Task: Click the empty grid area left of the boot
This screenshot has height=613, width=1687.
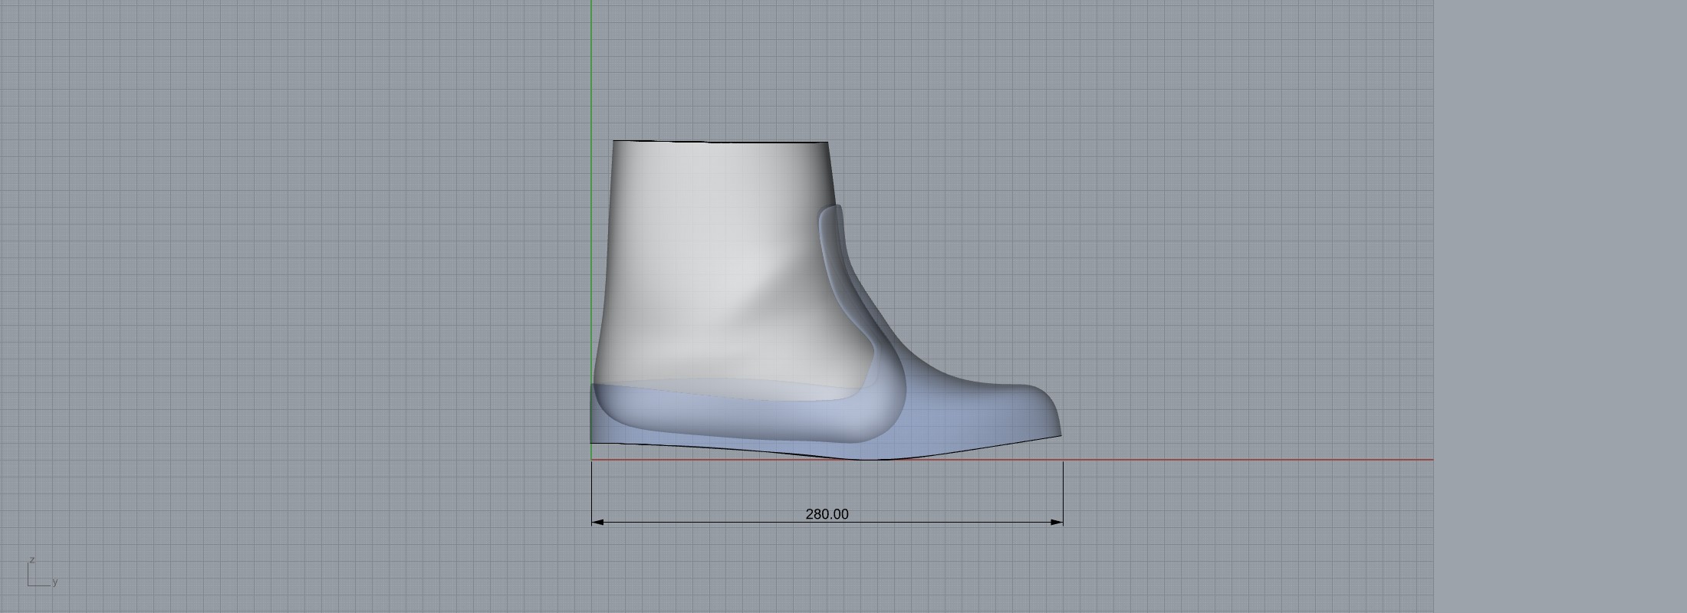Action: click(x=307, y=306)
